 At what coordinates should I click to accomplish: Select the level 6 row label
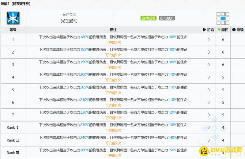pos(13,103)
